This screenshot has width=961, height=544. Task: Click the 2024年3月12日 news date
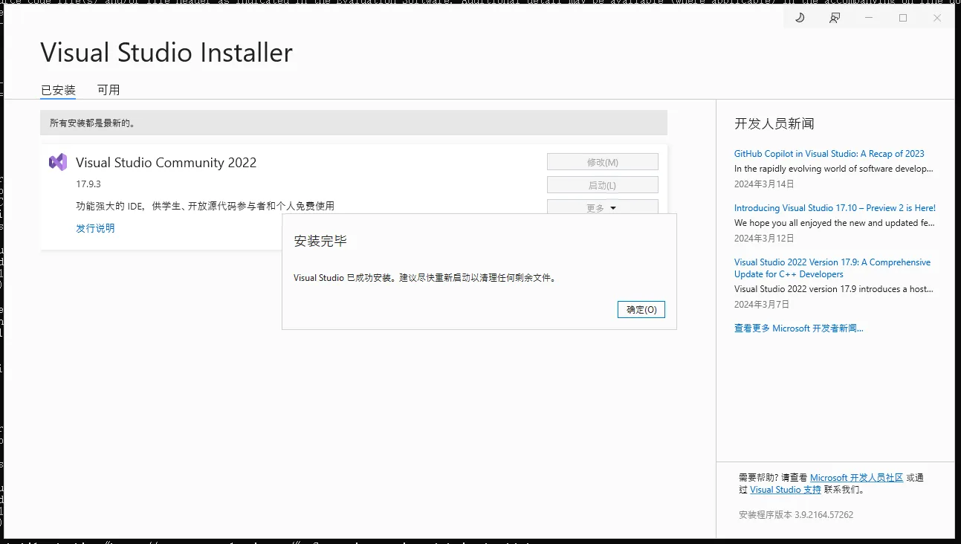coord(764,238)
